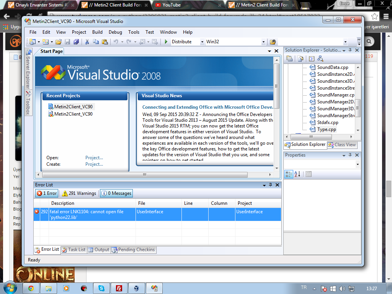Select Type.cpp in Solution Explorer
Screen dimensions: 392x294
(327, 129)
